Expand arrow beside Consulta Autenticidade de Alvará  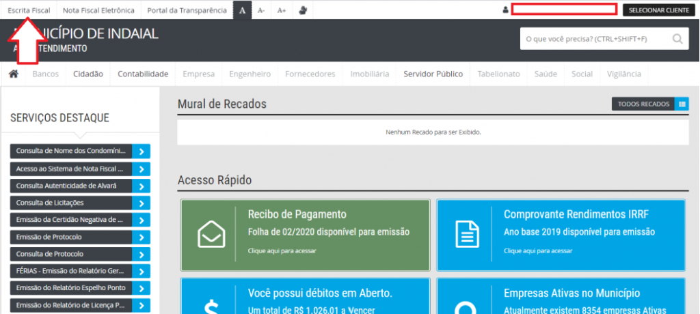pyautogui.click(x=141, y=186)
